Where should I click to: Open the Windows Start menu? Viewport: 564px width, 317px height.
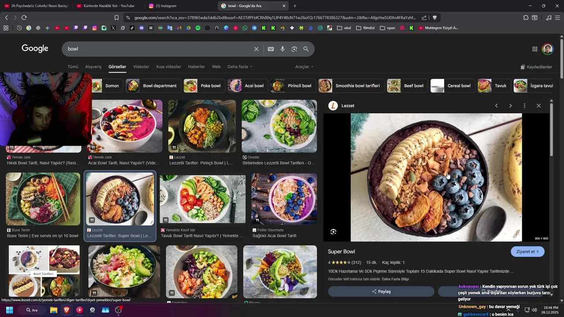(x=9, y=310)
